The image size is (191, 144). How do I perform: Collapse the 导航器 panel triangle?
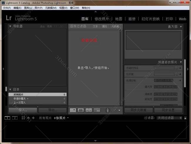[x=10, y=26]
